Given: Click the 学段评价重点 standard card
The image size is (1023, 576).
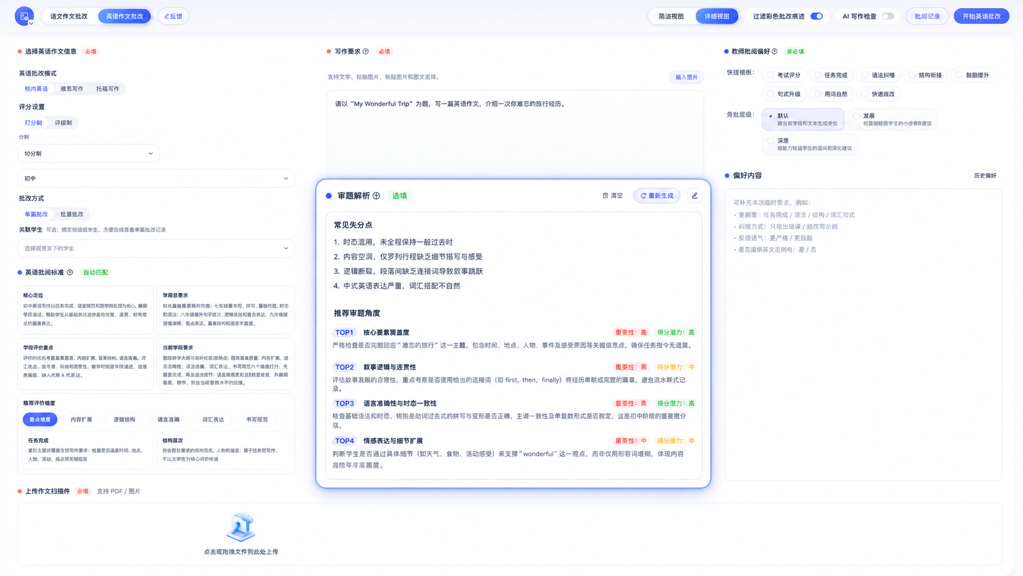Looking at the screenshot, I should click(85, 364).
